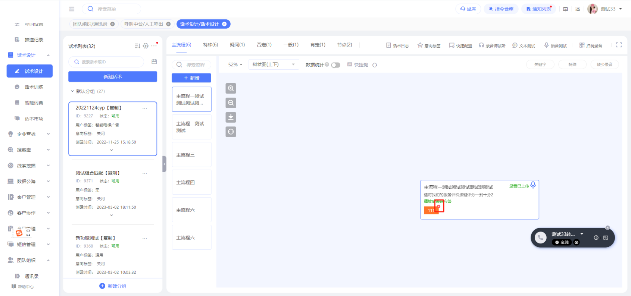The image size is (631, 296).
Task: Click the zoom in magnifier icon
Action: [231, 88]
